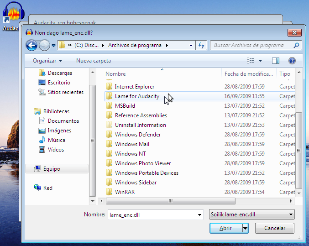The width and height of the screenshot is (309, 246).
Task: Sort by Fecha de modifica... column header
Action: (x=249, y=74)
